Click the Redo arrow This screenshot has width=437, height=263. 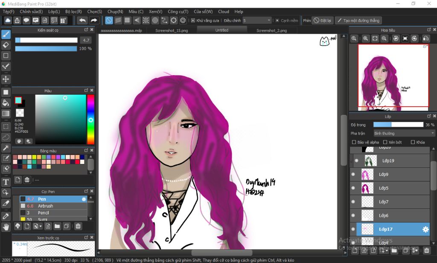[x=94, y=20]
